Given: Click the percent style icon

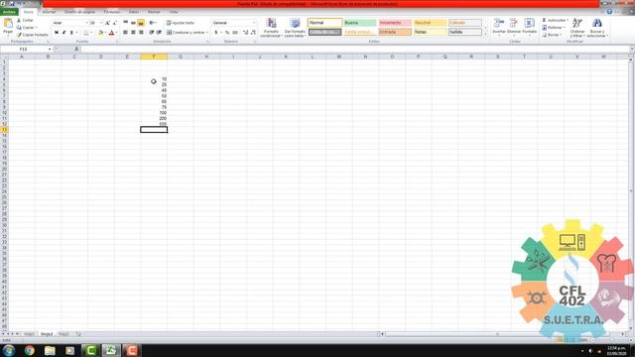Looking at the screenshot, I should (x=227, y=33).
